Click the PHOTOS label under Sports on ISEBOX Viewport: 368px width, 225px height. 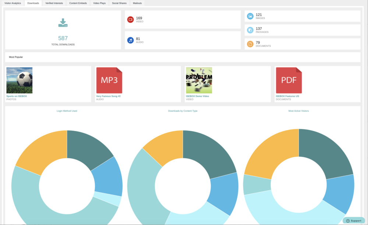coord(11,99)
